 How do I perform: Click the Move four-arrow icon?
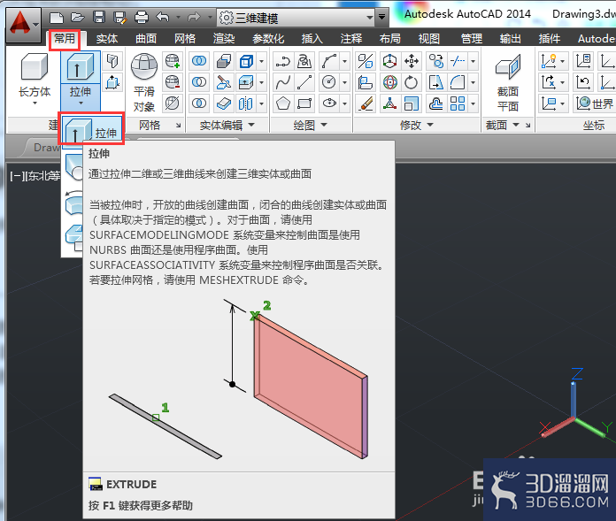pyautogui.click(x=412, y=61)
